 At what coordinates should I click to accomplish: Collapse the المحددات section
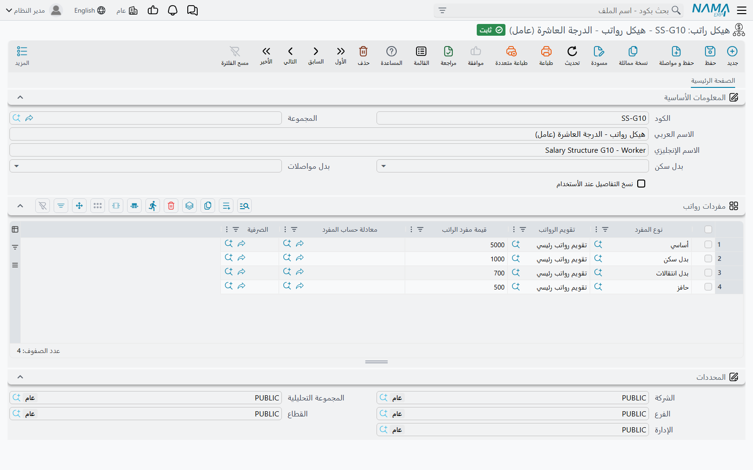(x=20, y=377)
